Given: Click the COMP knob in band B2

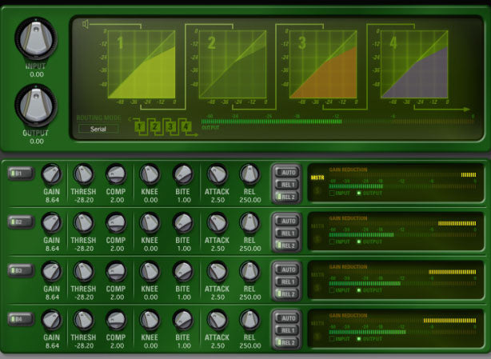Looking at the screenshot, I should pyautogui.click(x=116, y=223).
